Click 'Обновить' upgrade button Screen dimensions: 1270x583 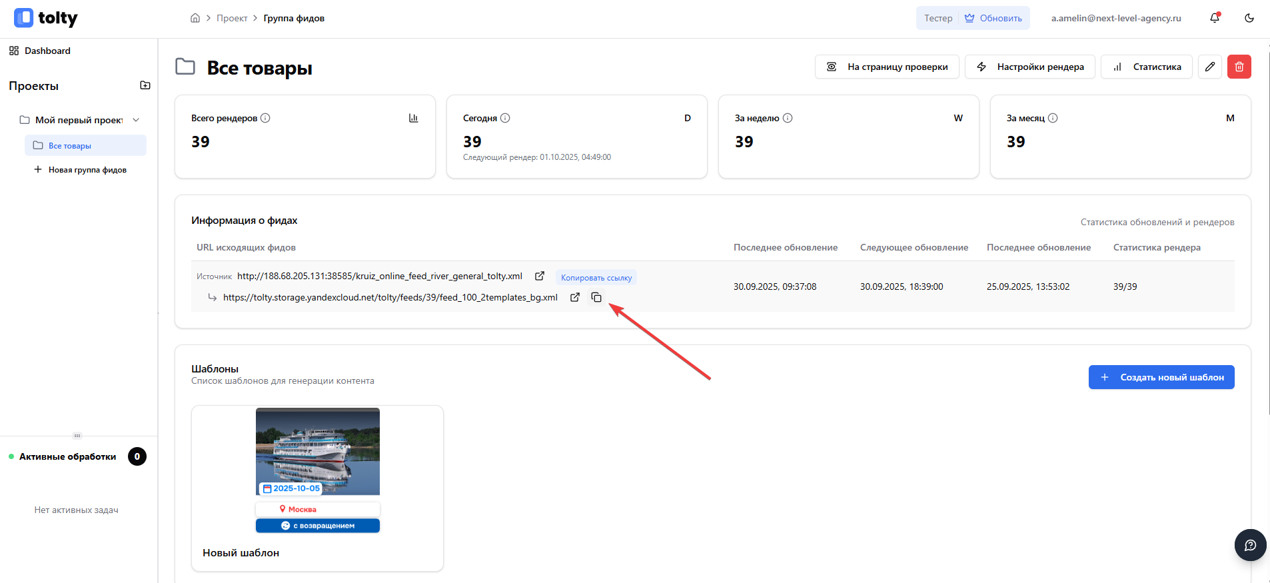pos(993,18)
